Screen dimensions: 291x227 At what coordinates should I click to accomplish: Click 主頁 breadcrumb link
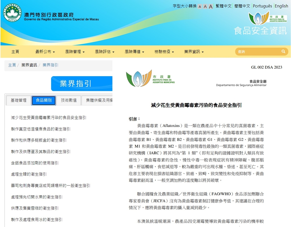click(12, 65)
